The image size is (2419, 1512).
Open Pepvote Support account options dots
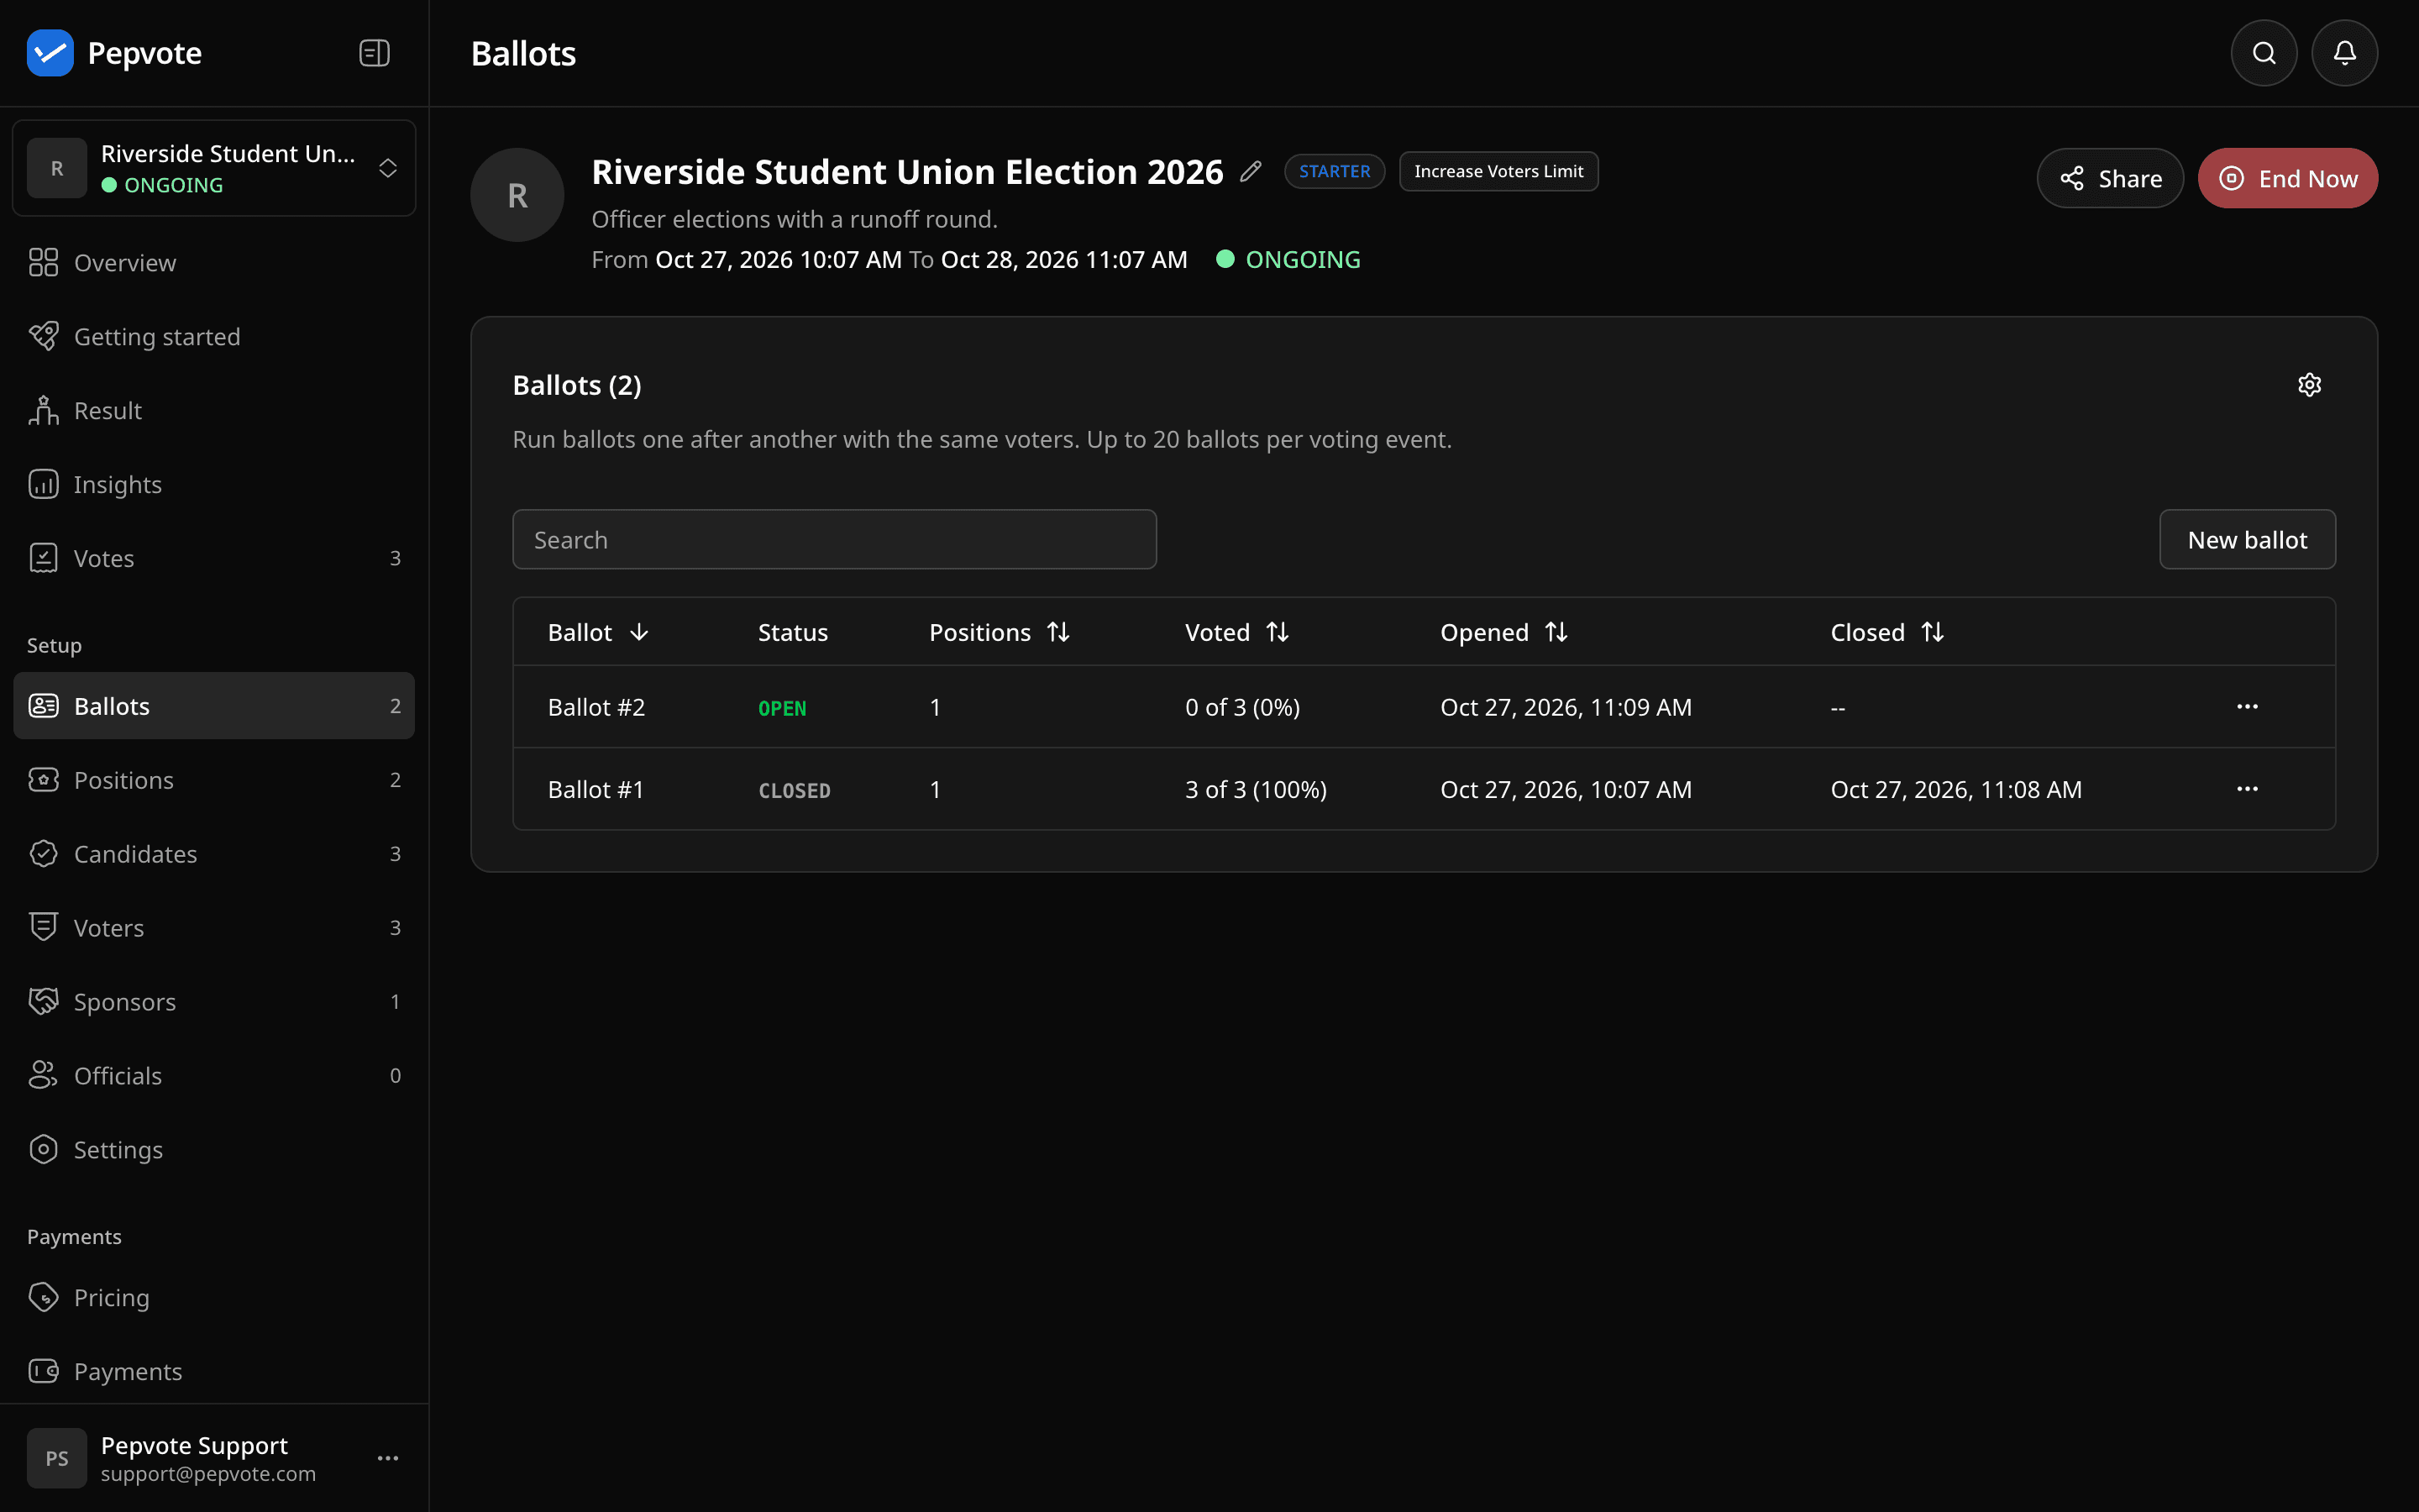(388, 1458)
